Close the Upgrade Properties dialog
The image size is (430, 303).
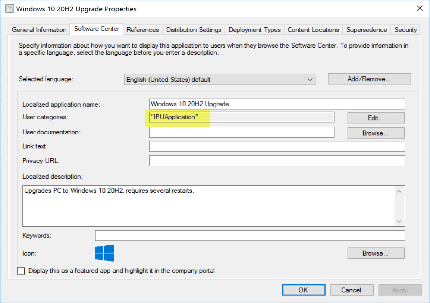419,8
